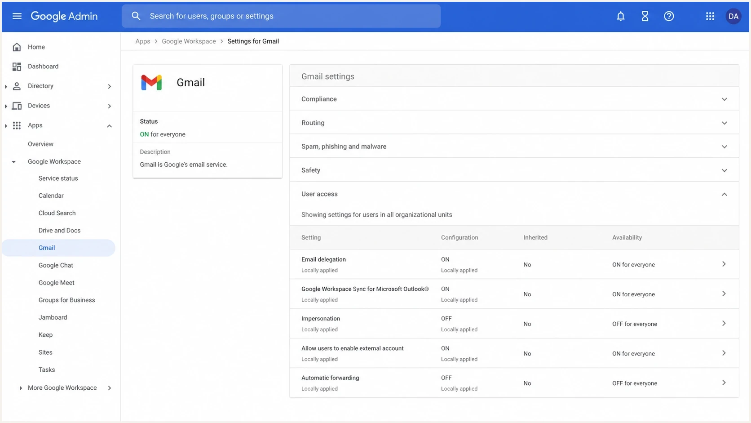Click the Inherited column header
The height and width of the screenshot is (423, 751).
(535, 237)
